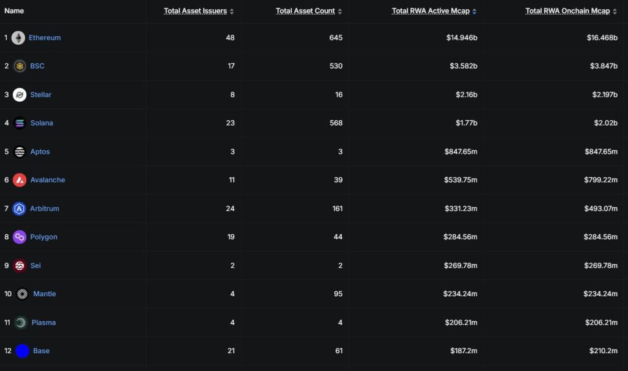Click the Avalanche red logo icon
628x371 pixels.
20,180
